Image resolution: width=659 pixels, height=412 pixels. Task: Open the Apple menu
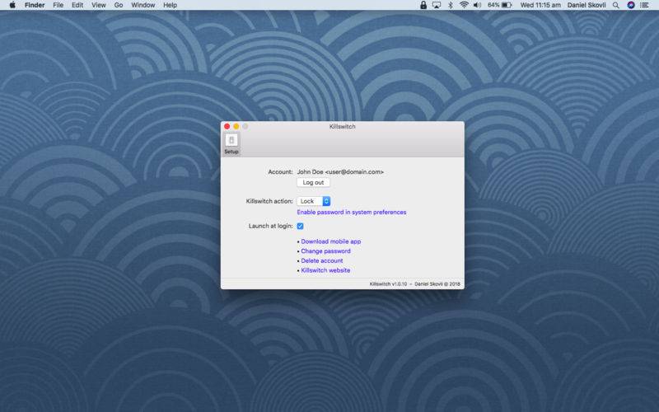click(x=12, y=5)
